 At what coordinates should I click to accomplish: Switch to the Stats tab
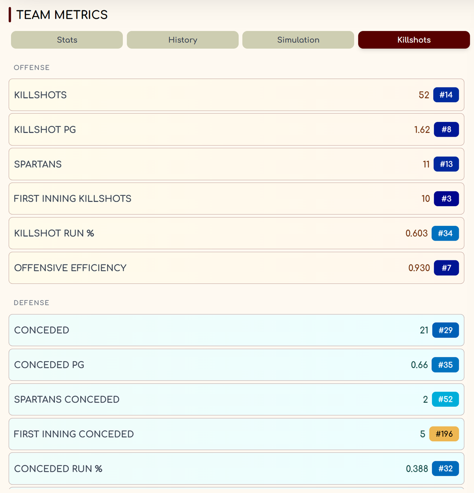click(67, 40)
